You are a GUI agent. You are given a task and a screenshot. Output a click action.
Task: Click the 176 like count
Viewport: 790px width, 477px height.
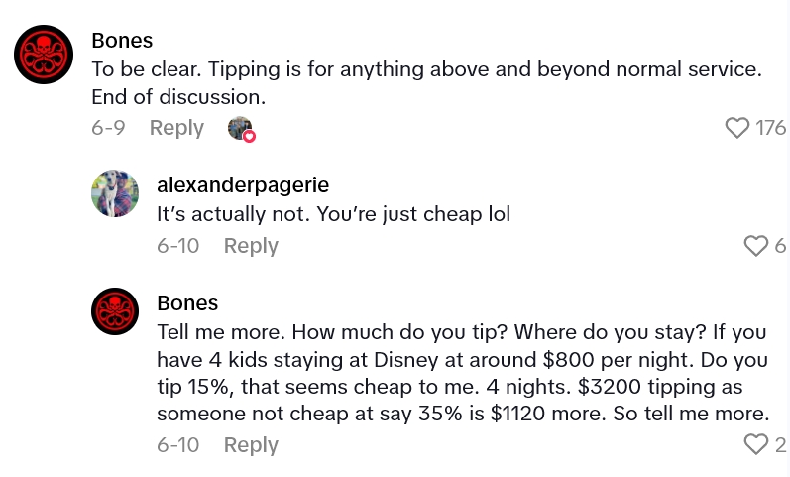click(x=770, y=128)
